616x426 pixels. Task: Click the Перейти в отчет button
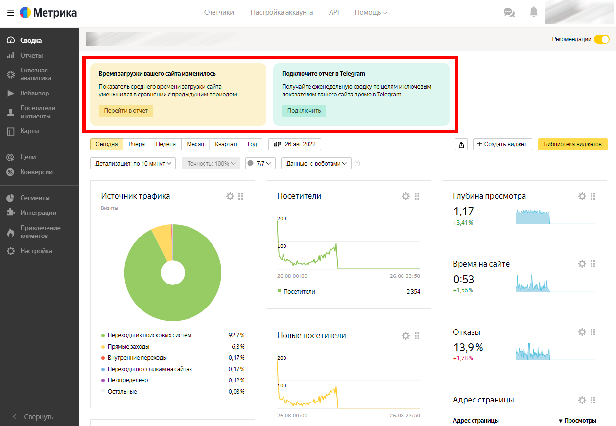[x=126, y=111]
